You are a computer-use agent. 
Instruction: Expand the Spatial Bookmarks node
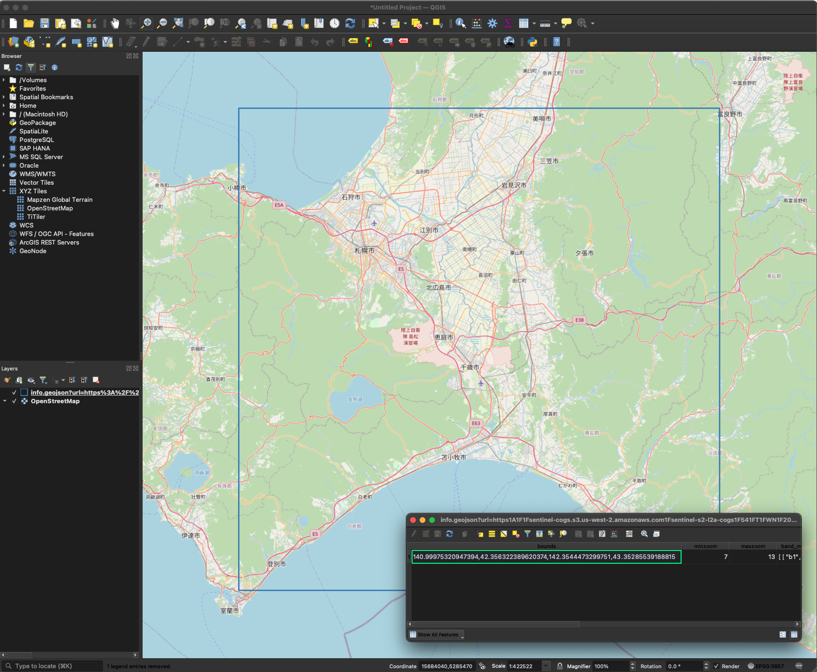[x=4, y=97]
